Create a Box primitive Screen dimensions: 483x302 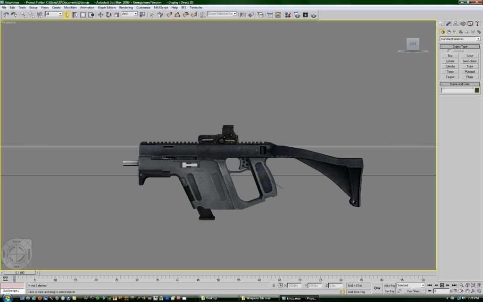(450, 56)
